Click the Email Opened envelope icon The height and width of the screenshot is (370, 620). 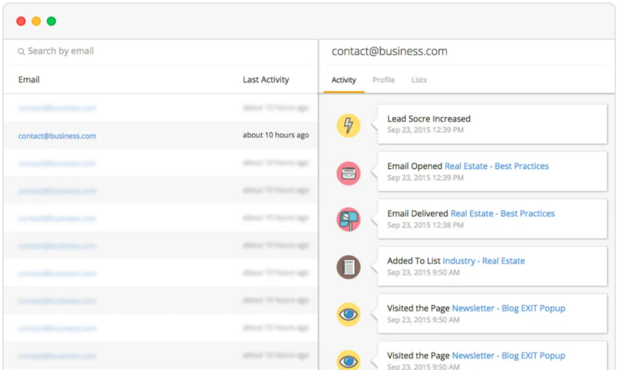click(x=348, y=173)
